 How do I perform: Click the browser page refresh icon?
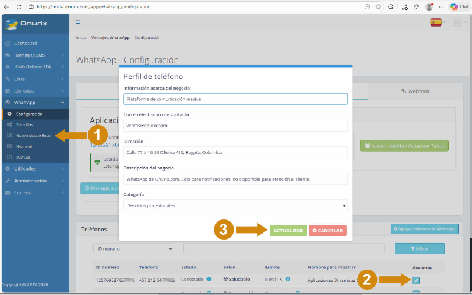19,6
